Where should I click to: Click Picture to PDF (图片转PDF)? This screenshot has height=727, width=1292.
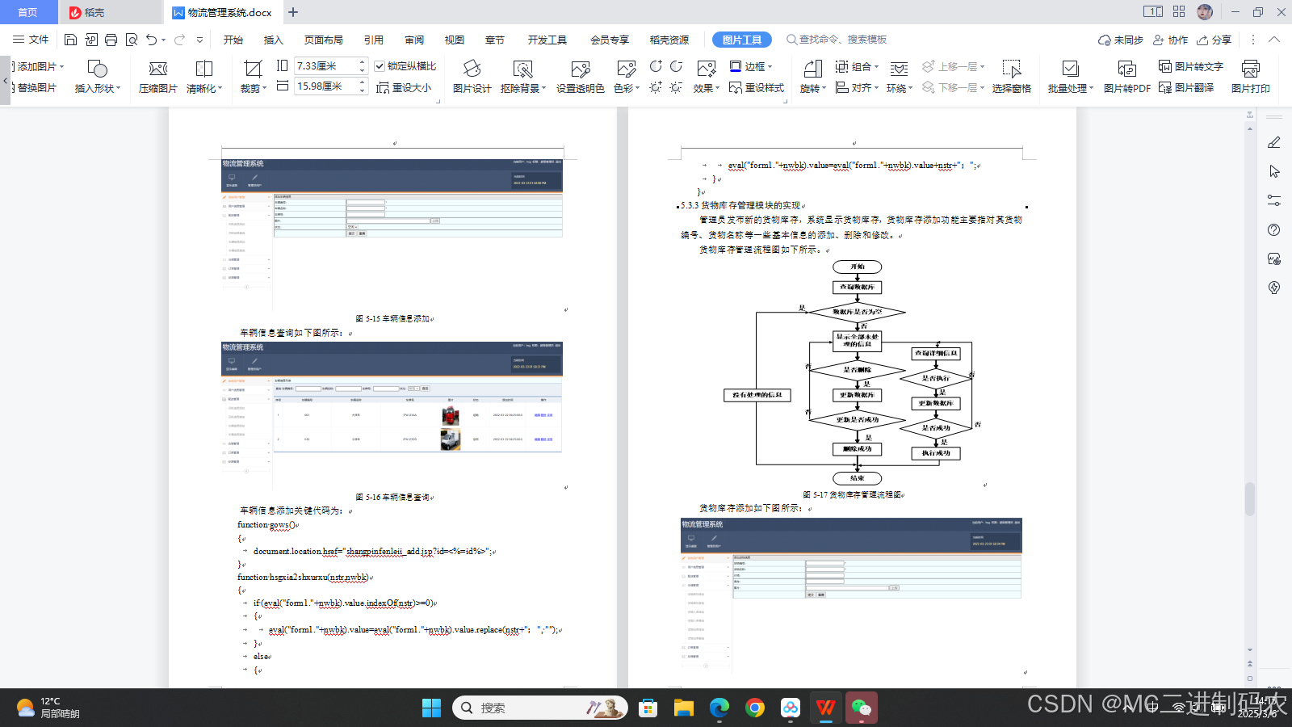[1126, 77]
